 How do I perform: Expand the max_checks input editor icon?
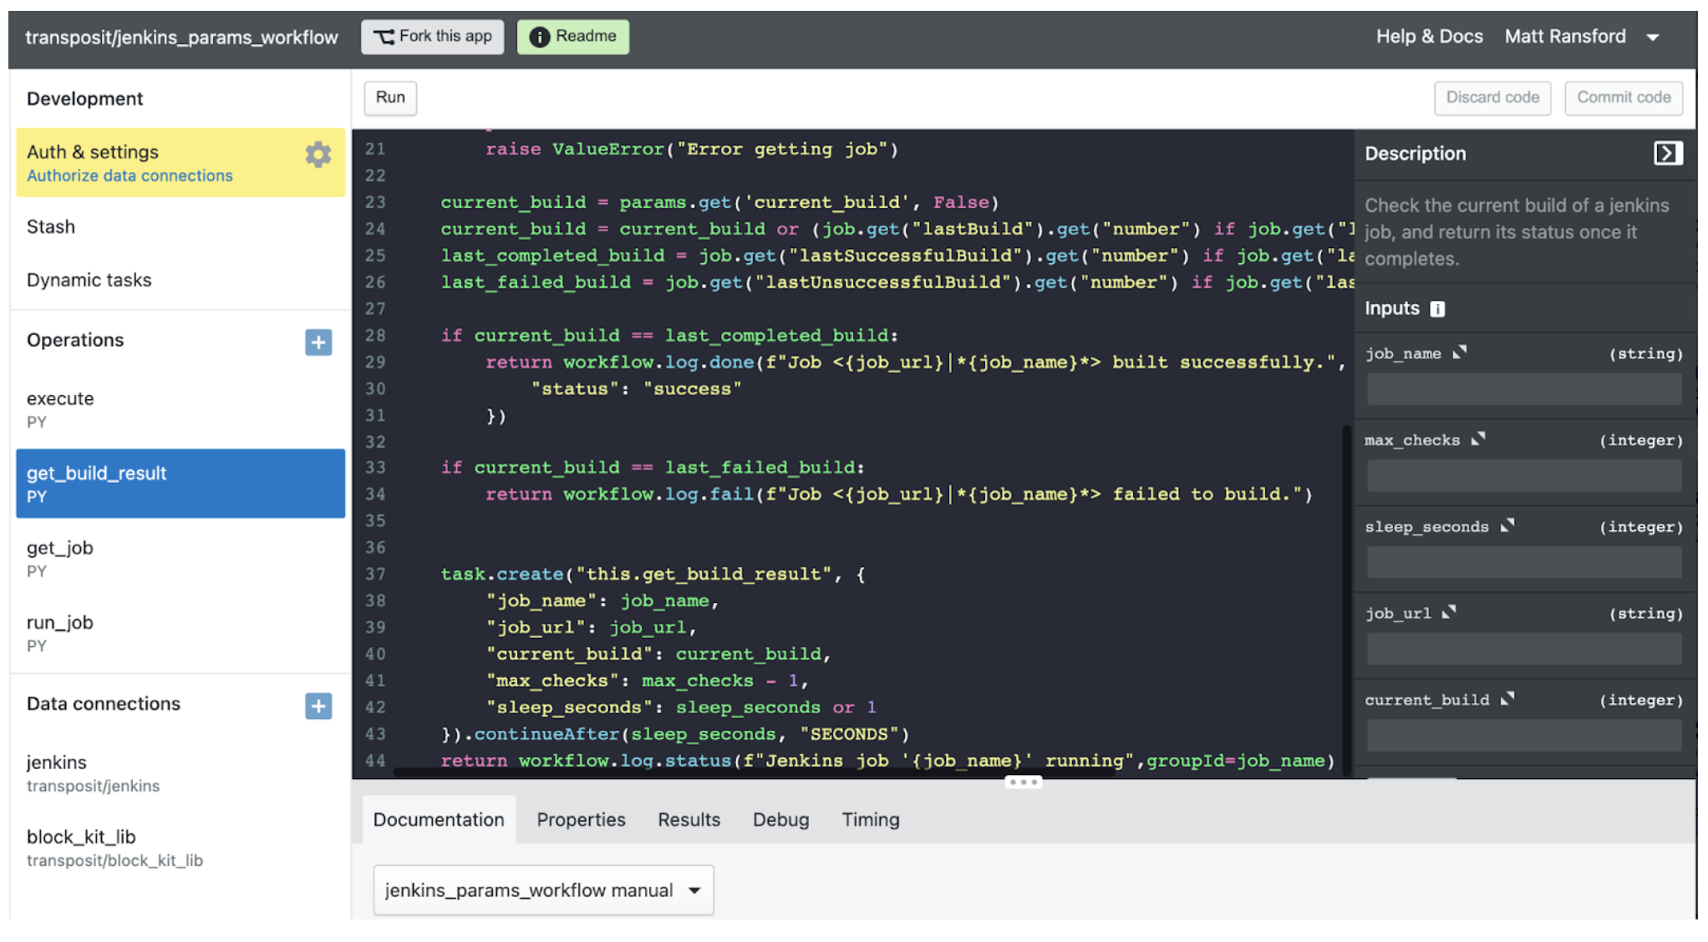pyautogui.click(x=1478, y=439)
